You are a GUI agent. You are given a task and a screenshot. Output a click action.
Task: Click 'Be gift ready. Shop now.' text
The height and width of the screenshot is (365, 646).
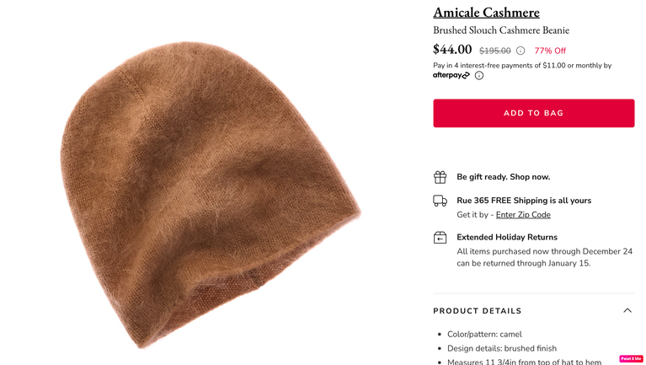click(503, 177)
